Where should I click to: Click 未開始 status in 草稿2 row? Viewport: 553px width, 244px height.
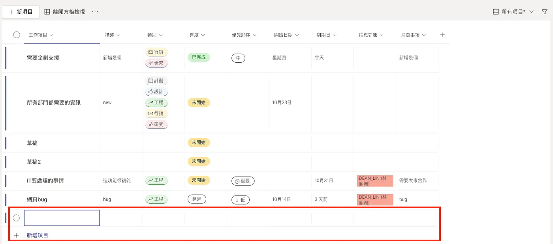pos(199,161)
